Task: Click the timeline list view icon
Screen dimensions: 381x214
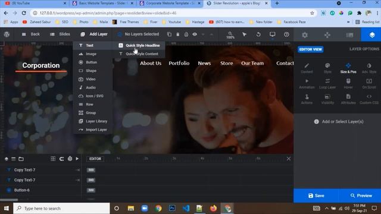Action: (14, 159)
